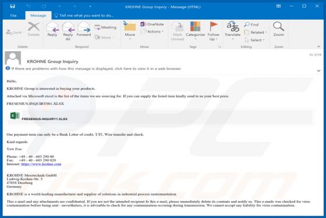
Task: Open the Junk dropdown
Action: pyautogui.click(x=15, y=32)
